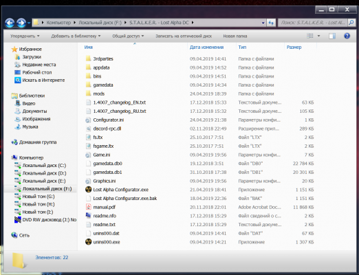The height and width of the screenshot is (275, 359).
Task: Sort by Дата изменения column header
Action: coord(206,47)
